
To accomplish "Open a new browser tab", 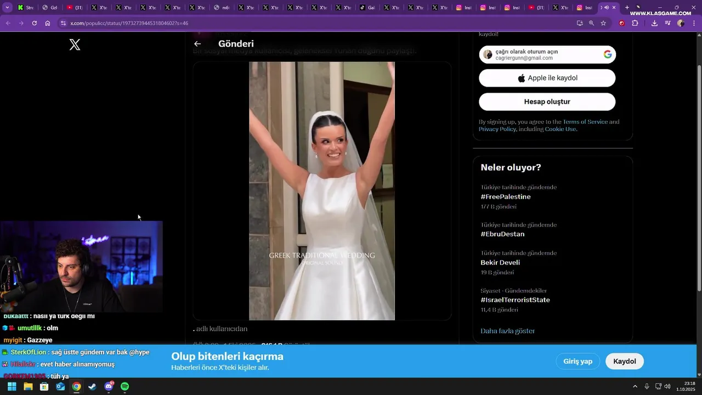I will pos(627,8).
